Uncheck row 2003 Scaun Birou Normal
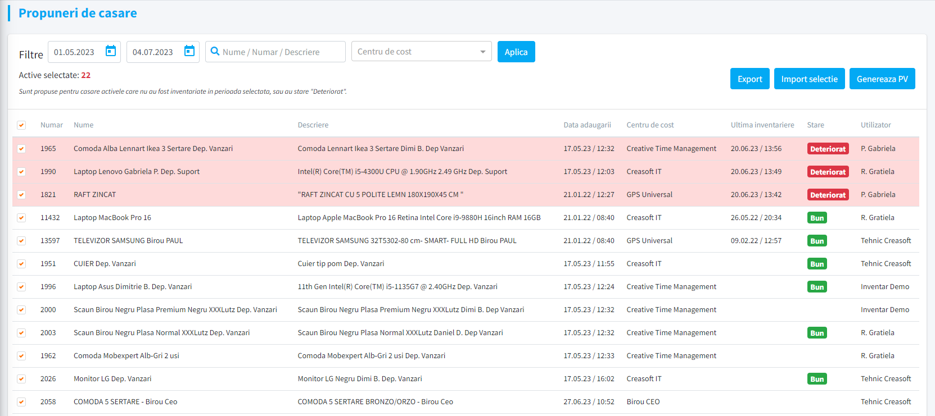The width and height of the screenshot is (935, 416). [21, 333]
